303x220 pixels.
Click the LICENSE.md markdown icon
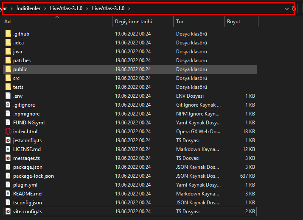pos(8,149)
